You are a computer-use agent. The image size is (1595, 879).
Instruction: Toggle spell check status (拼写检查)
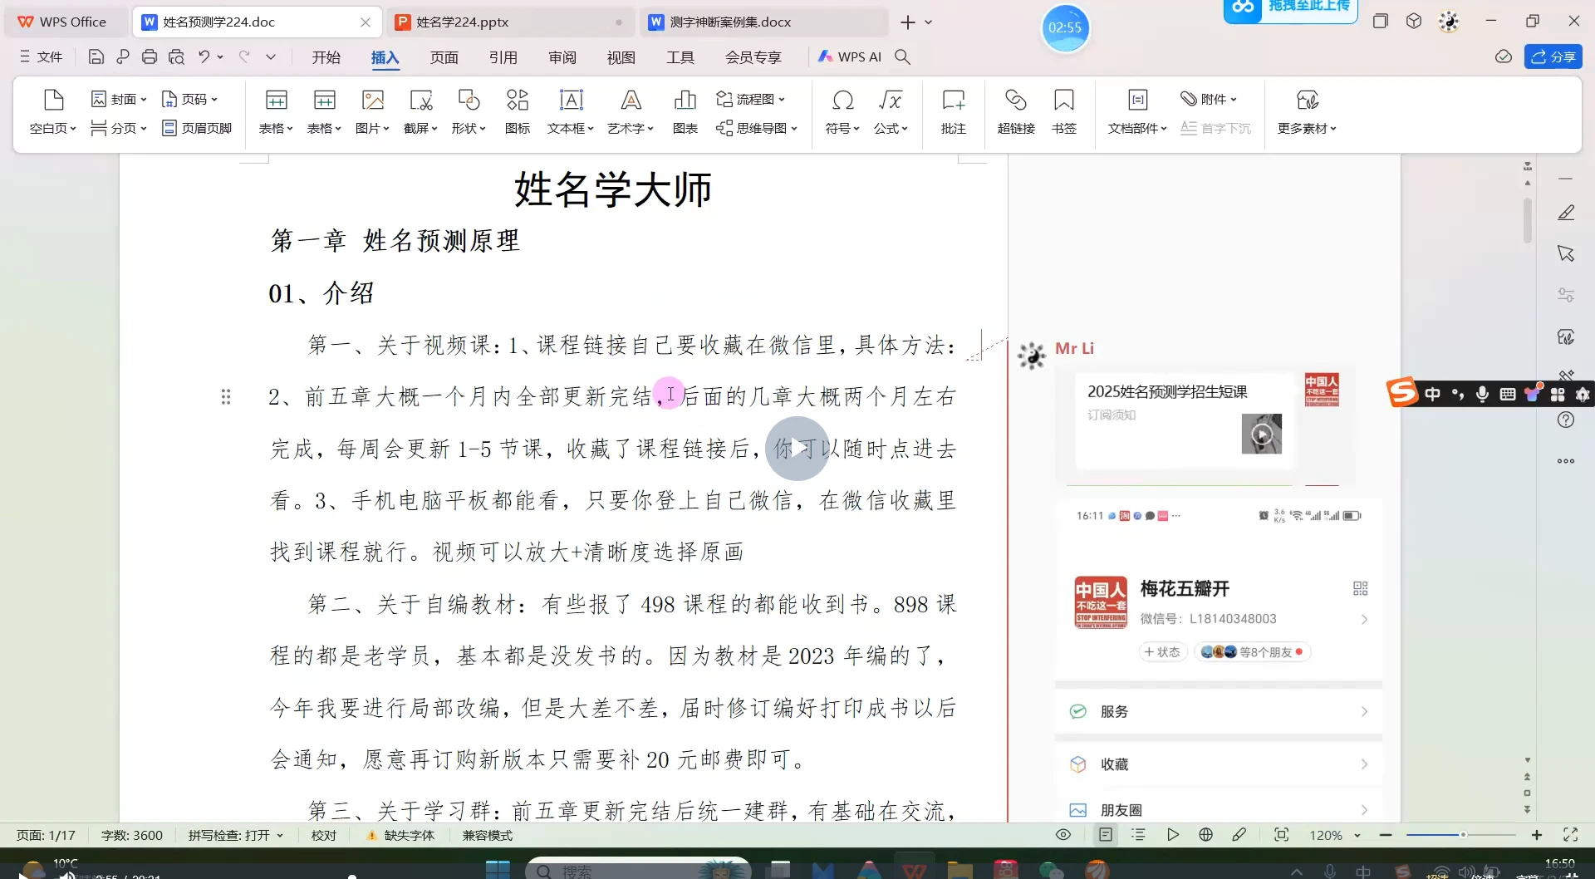235,835
